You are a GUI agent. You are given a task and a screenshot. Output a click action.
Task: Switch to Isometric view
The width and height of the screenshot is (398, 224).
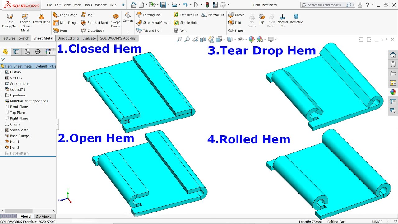pos(296,19)
